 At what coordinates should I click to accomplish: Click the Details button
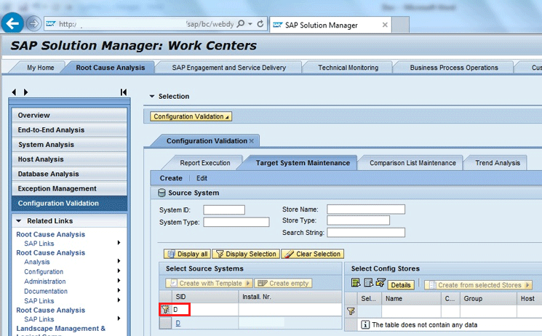[x=401, y=285]
